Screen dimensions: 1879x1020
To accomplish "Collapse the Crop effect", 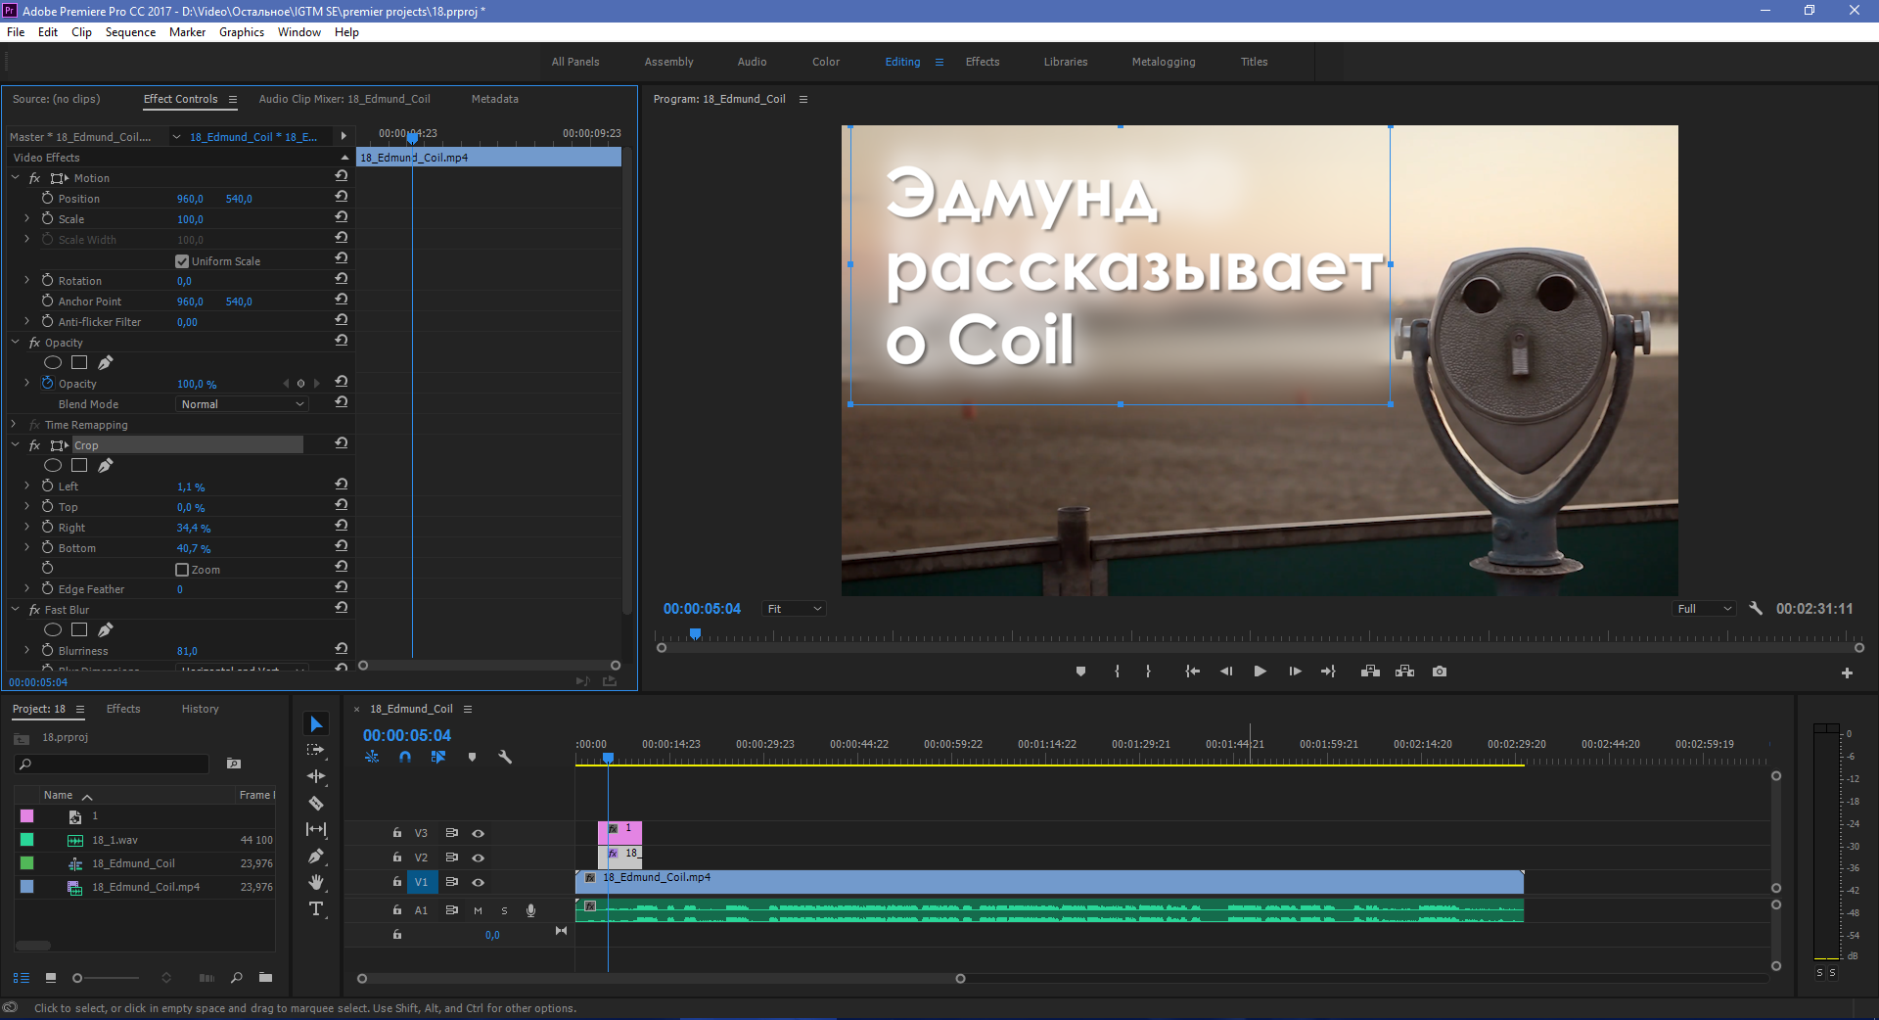I will click(15, 445).
